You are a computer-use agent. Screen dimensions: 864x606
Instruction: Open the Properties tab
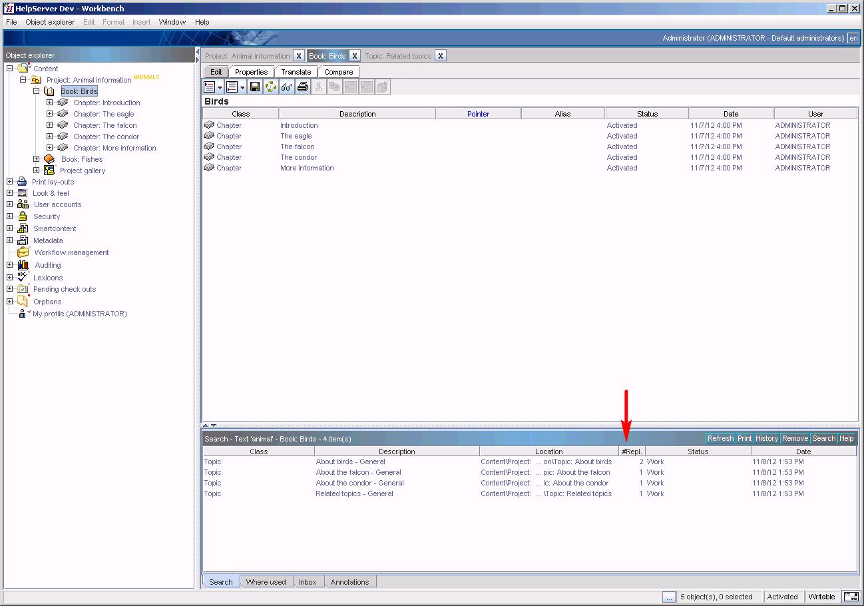[252, 72]
